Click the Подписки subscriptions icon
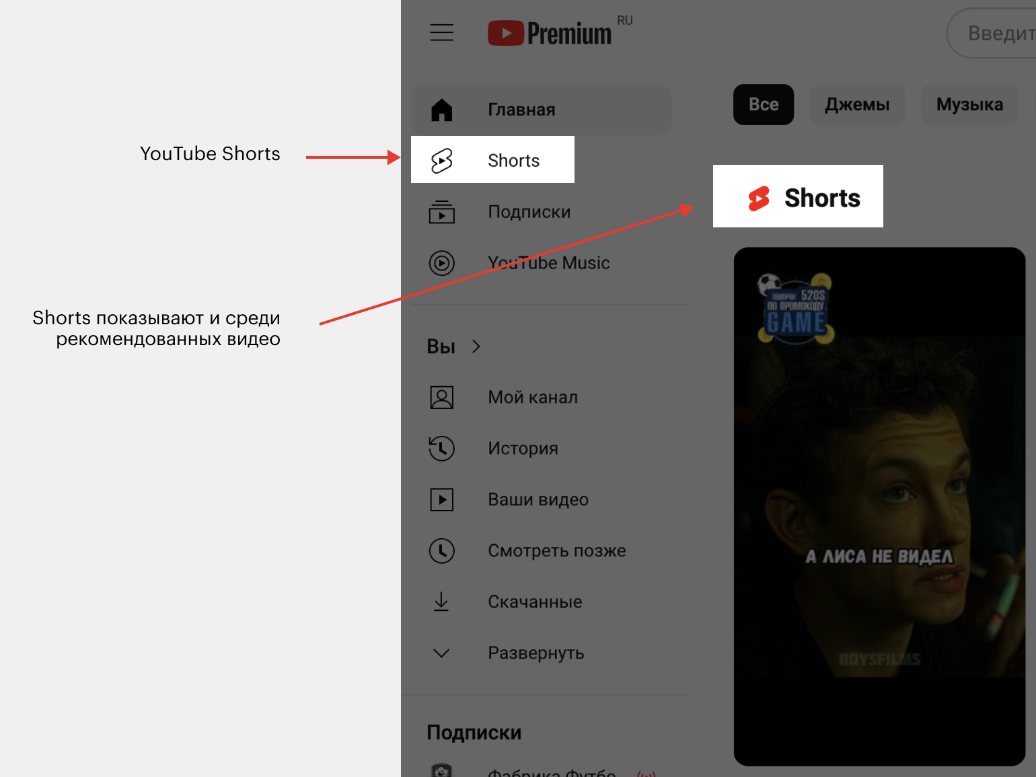The width and height of the screenshot is (1036, 777). pyautogui.click(x=442, y=212)
